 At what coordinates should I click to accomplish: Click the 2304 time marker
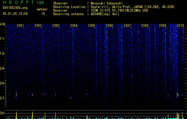coord(74,25)
